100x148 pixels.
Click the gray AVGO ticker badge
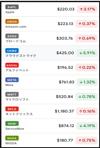click(x=12, y=36)
